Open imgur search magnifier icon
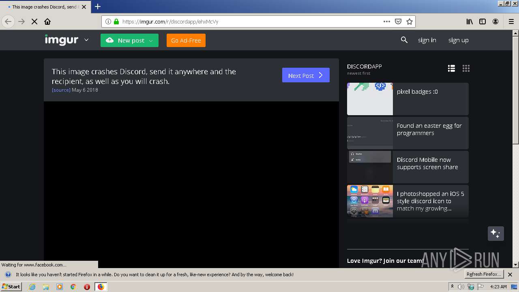This screenshot has width=519, height=292. 404,40
